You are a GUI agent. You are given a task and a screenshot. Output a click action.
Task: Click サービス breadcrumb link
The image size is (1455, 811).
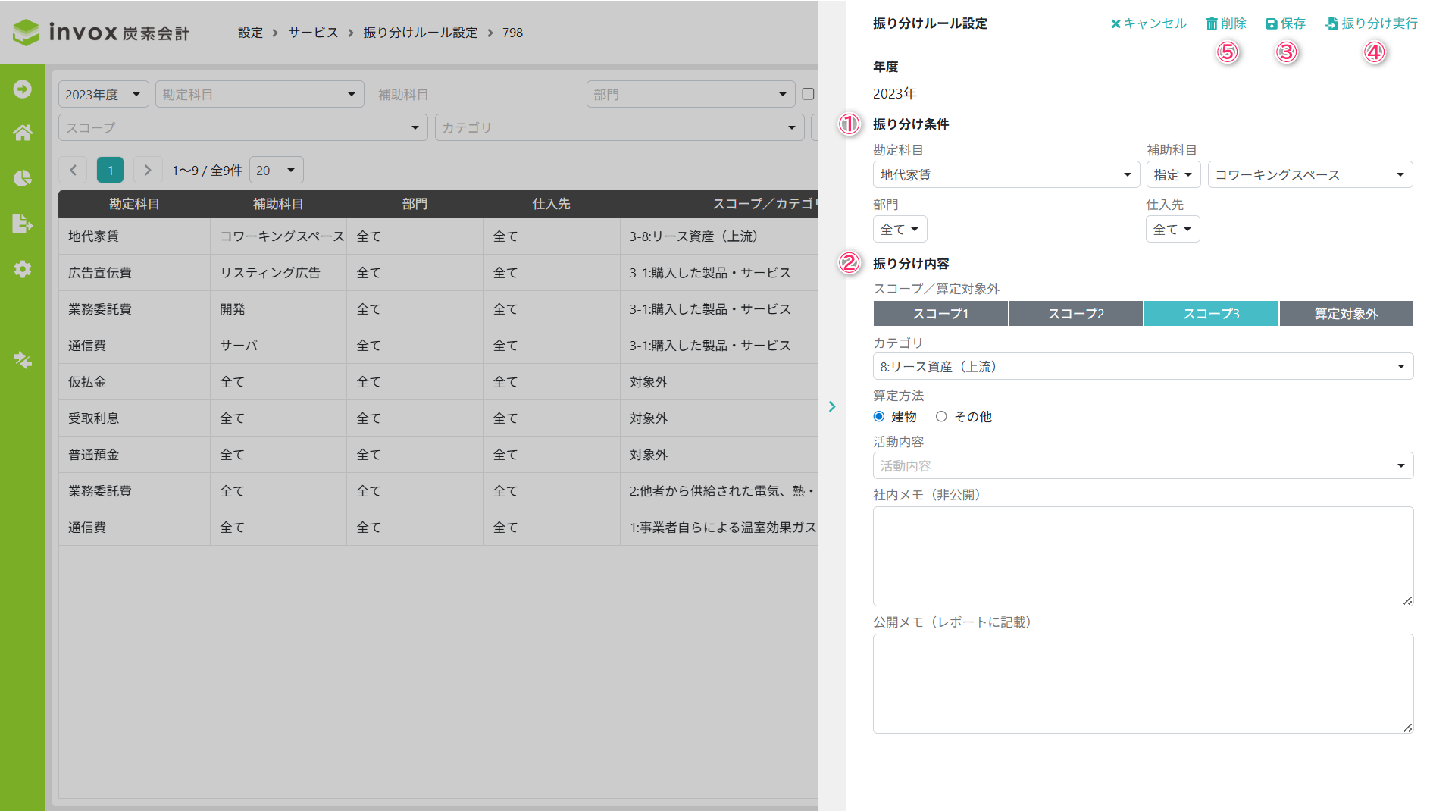click(x=313, y=33)
